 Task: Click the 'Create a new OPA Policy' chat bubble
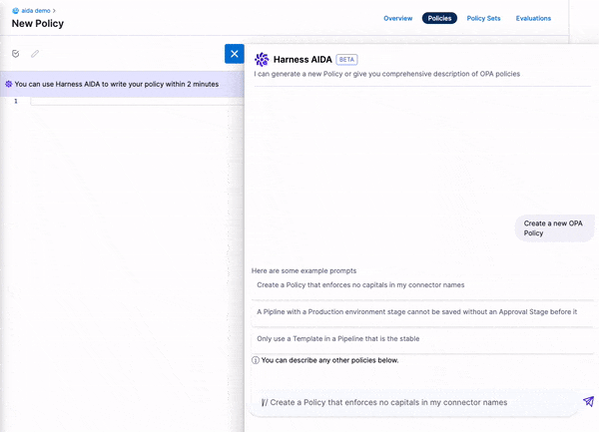(554, 228)
